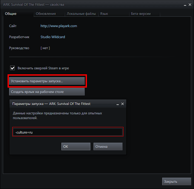Click the Установить параметры запуска button
194x189 pixels.
click(x=47, y=81)
